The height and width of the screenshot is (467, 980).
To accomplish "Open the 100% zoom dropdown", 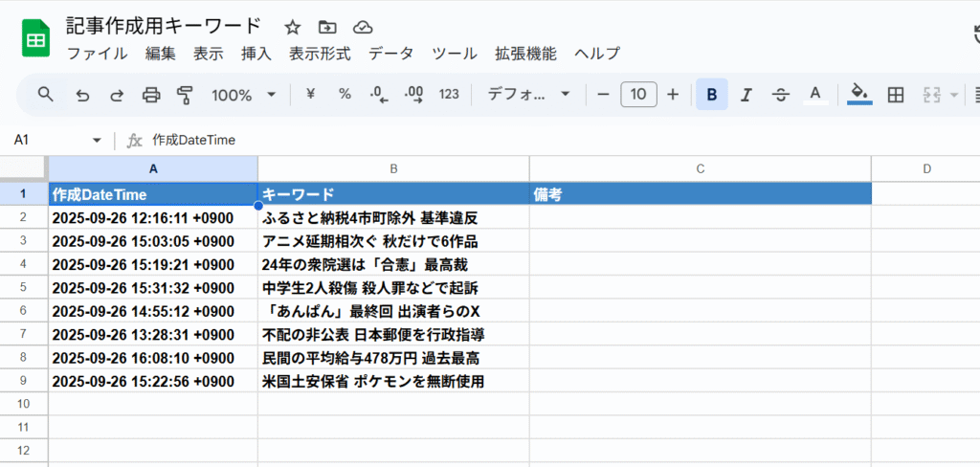I will [243, 94].
